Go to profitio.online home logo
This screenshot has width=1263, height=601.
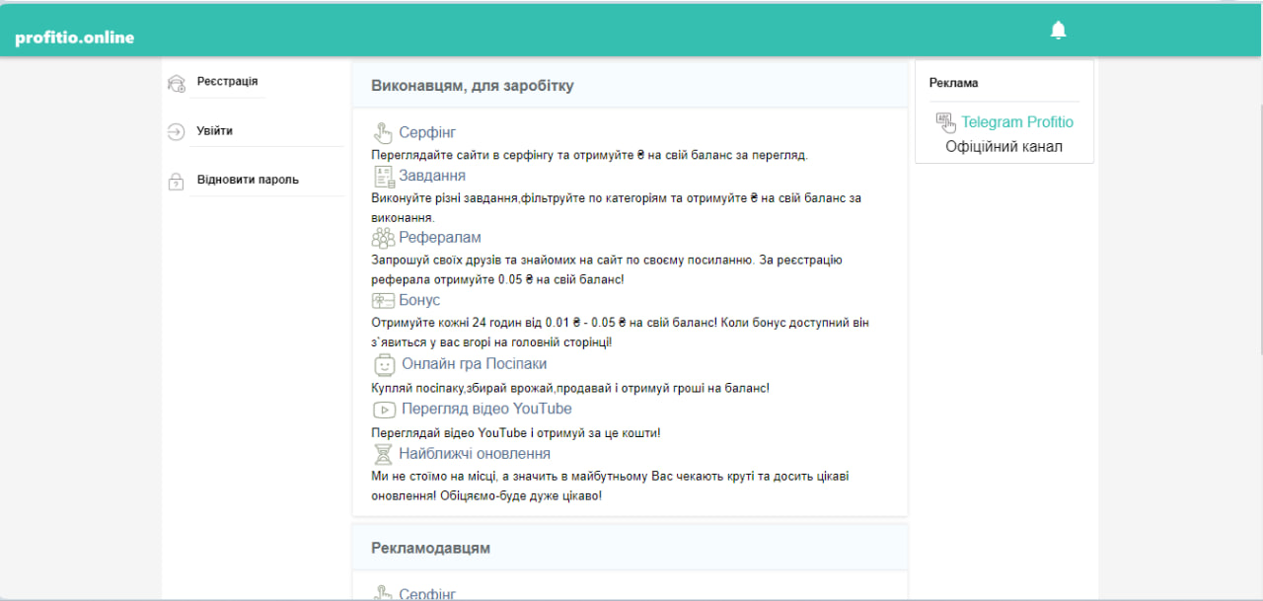(x=75, y=38)
